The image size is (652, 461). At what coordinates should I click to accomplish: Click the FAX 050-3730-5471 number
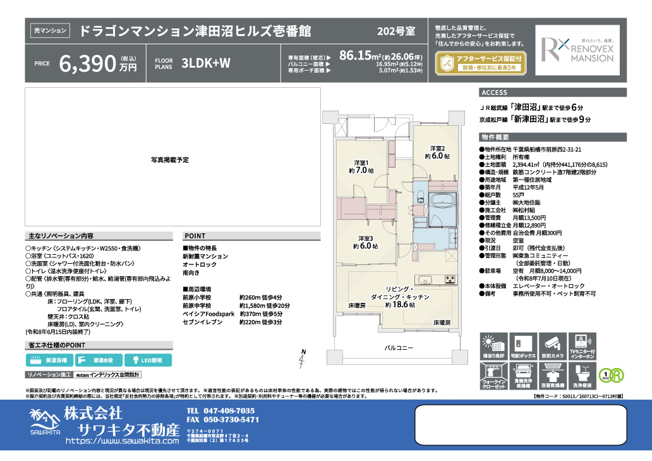pos(223,420)
